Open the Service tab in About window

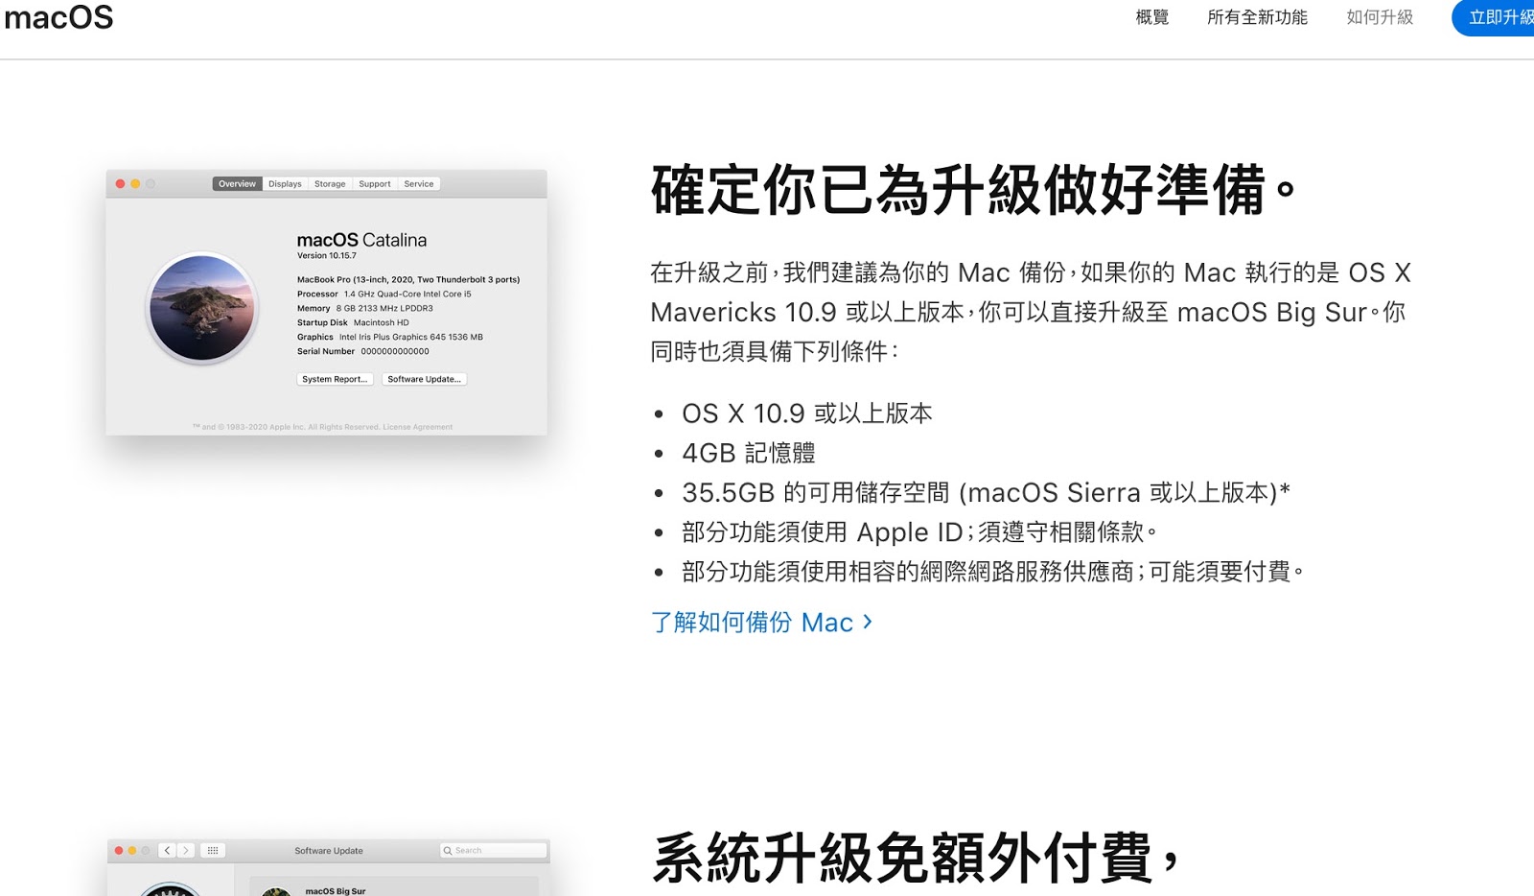[x=419, y=184]
